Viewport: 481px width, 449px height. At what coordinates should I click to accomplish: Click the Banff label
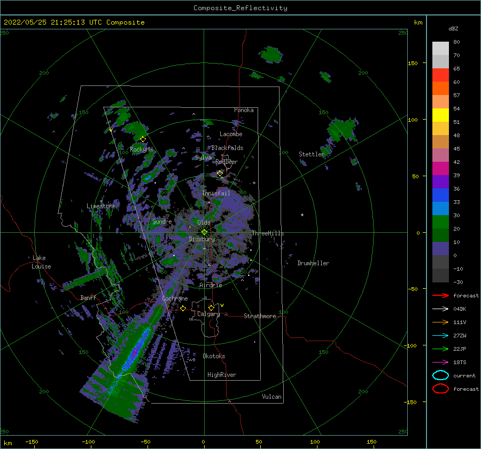88,298
